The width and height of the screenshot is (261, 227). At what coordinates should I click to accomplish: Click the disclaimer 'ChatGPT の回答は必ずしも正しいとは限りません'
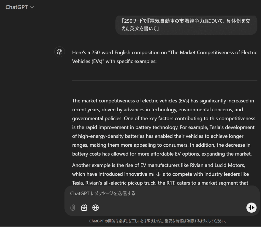(158, 221)
